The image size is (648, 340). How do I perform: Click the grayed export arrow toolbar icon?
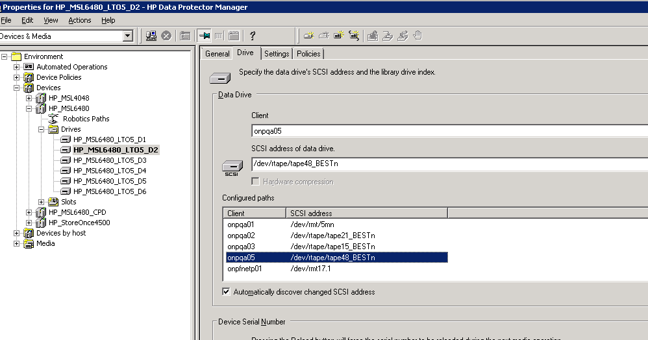403,36
